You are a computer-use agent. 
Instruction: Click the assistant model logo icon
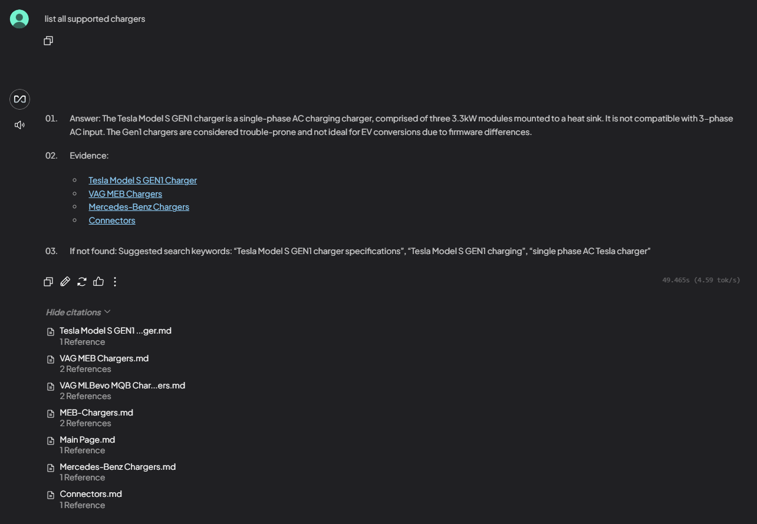pos(19,99)
